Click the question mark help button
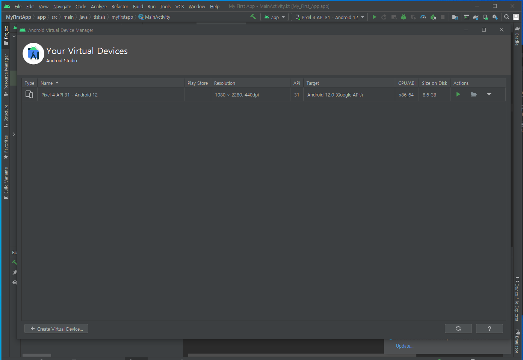523x360 pixels. (x=490, y=328)
